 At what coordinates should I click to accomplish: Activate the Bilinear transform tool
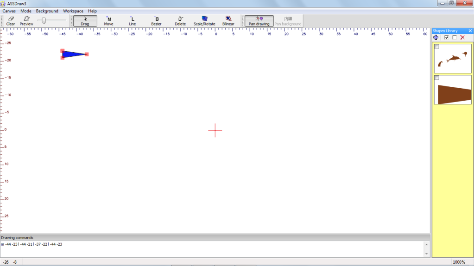pyautogui.click(x=228, y=21)
